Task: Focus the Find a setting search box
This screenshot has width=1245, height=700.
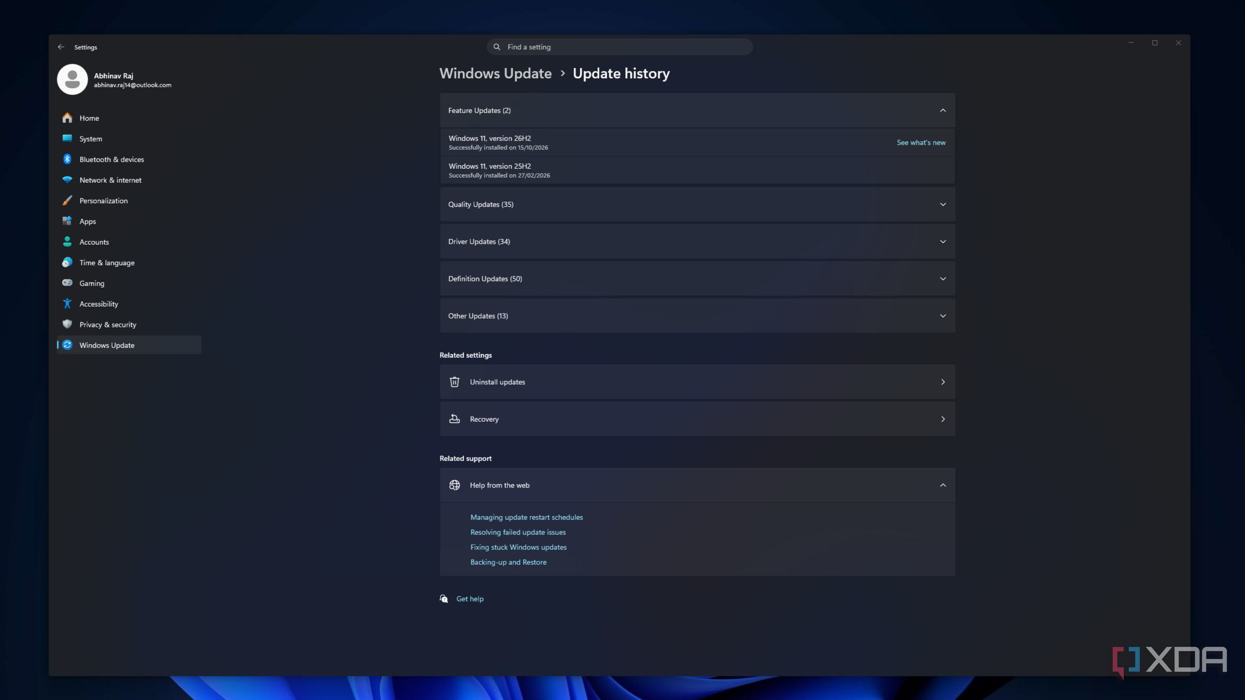Action: point(619,47)
